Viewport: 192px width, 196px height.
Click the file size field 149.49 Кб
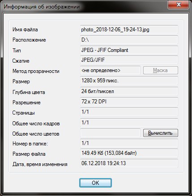coord(129,153)
